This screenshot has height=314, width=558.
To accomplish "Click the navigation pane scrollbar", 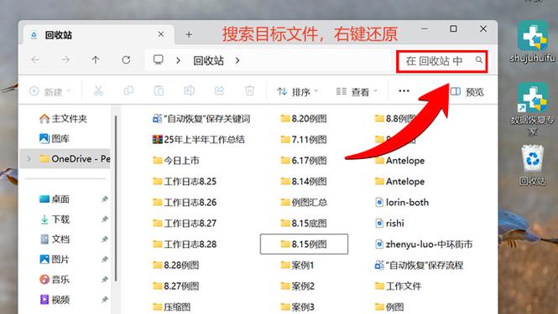I will tap(116, 199).
